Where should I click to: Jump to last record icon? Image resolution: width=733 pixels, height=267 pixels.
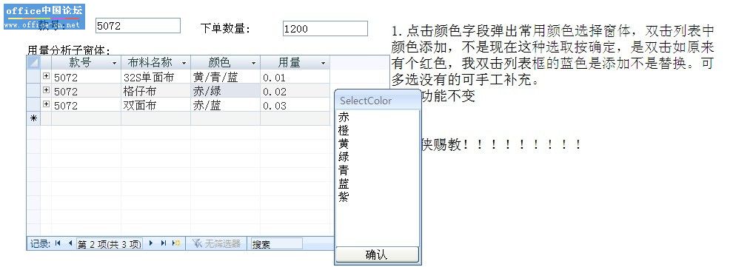(x=164, y=243)
